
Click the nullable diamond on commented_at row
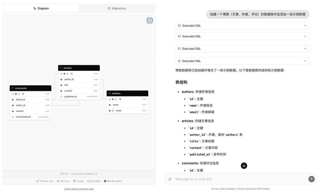click(13, 117)
